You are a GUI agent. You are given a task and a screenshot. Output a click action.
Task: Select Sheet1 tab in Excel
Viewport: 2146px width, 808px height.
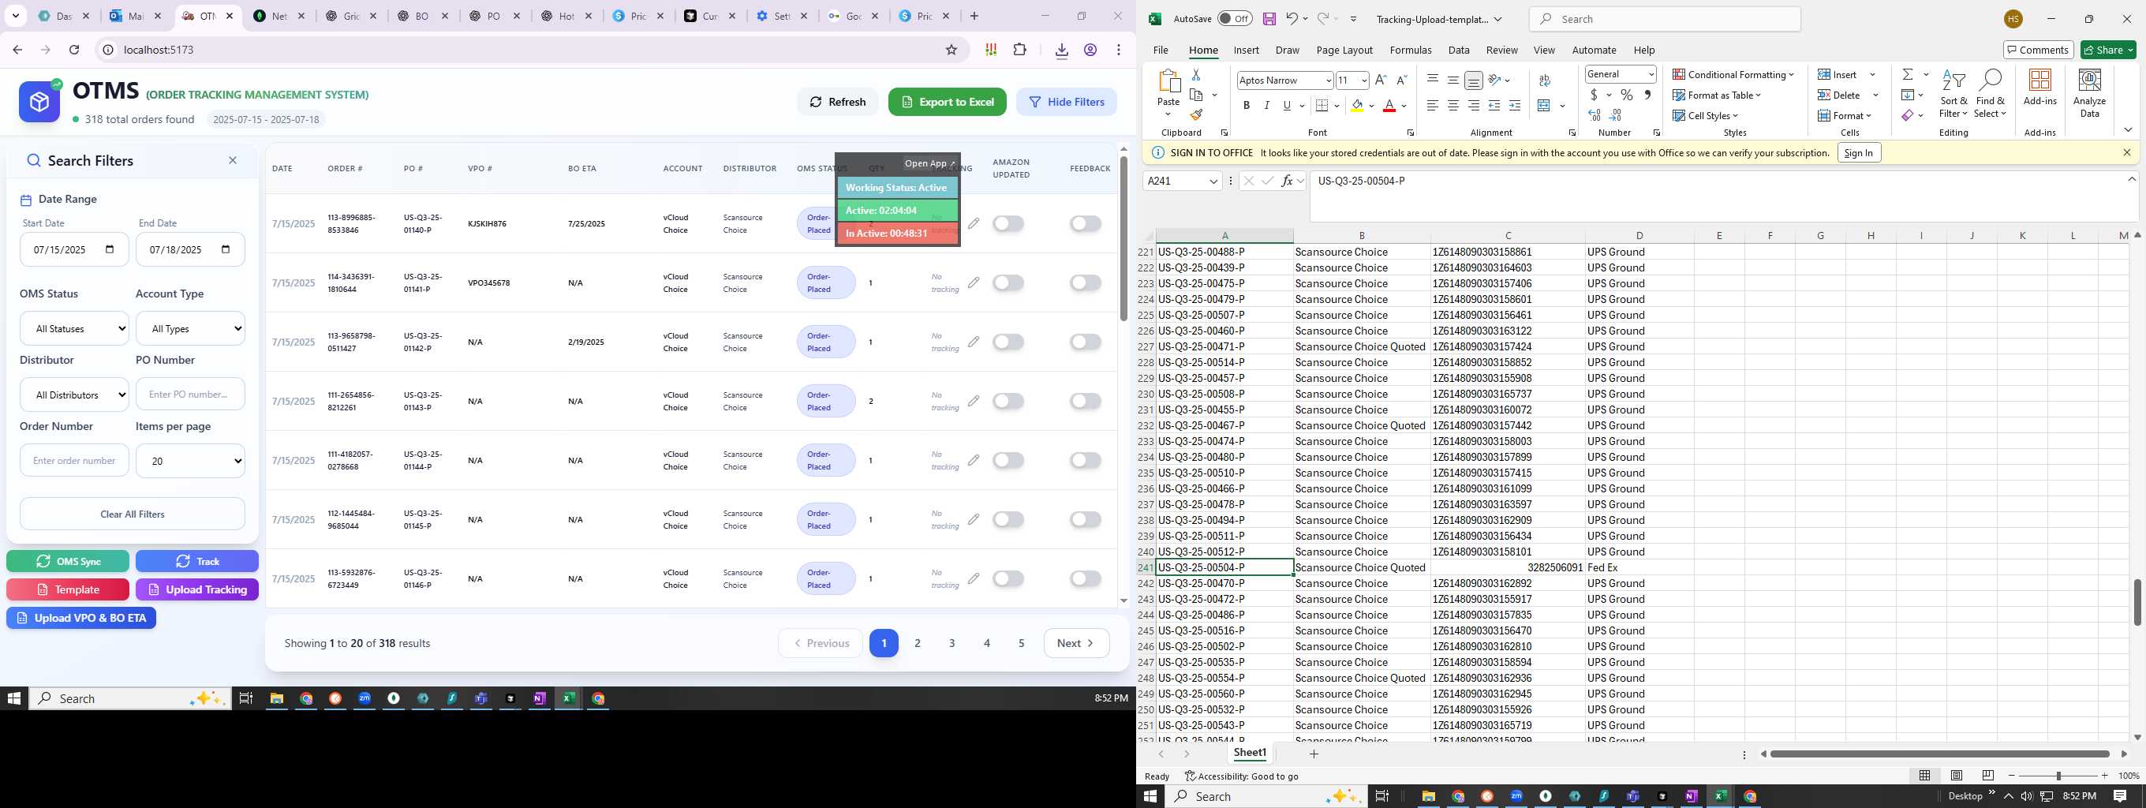(1250, 753)
